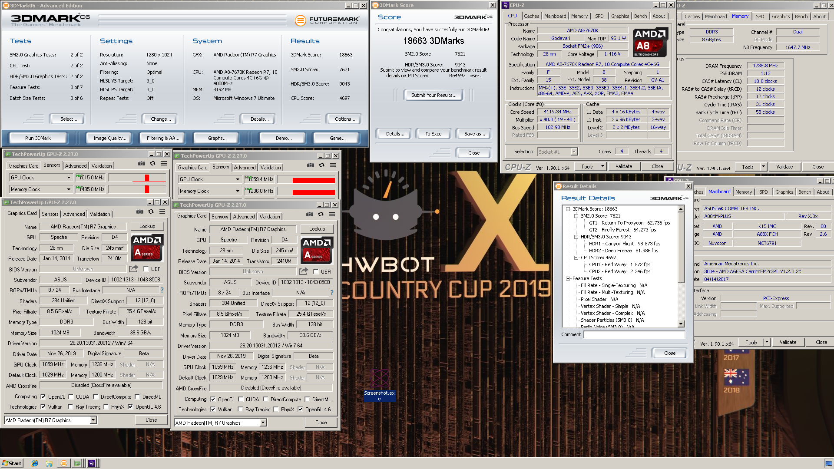Open Validation tab in right GPU-Z Graphics Card window

coord(270,217)
